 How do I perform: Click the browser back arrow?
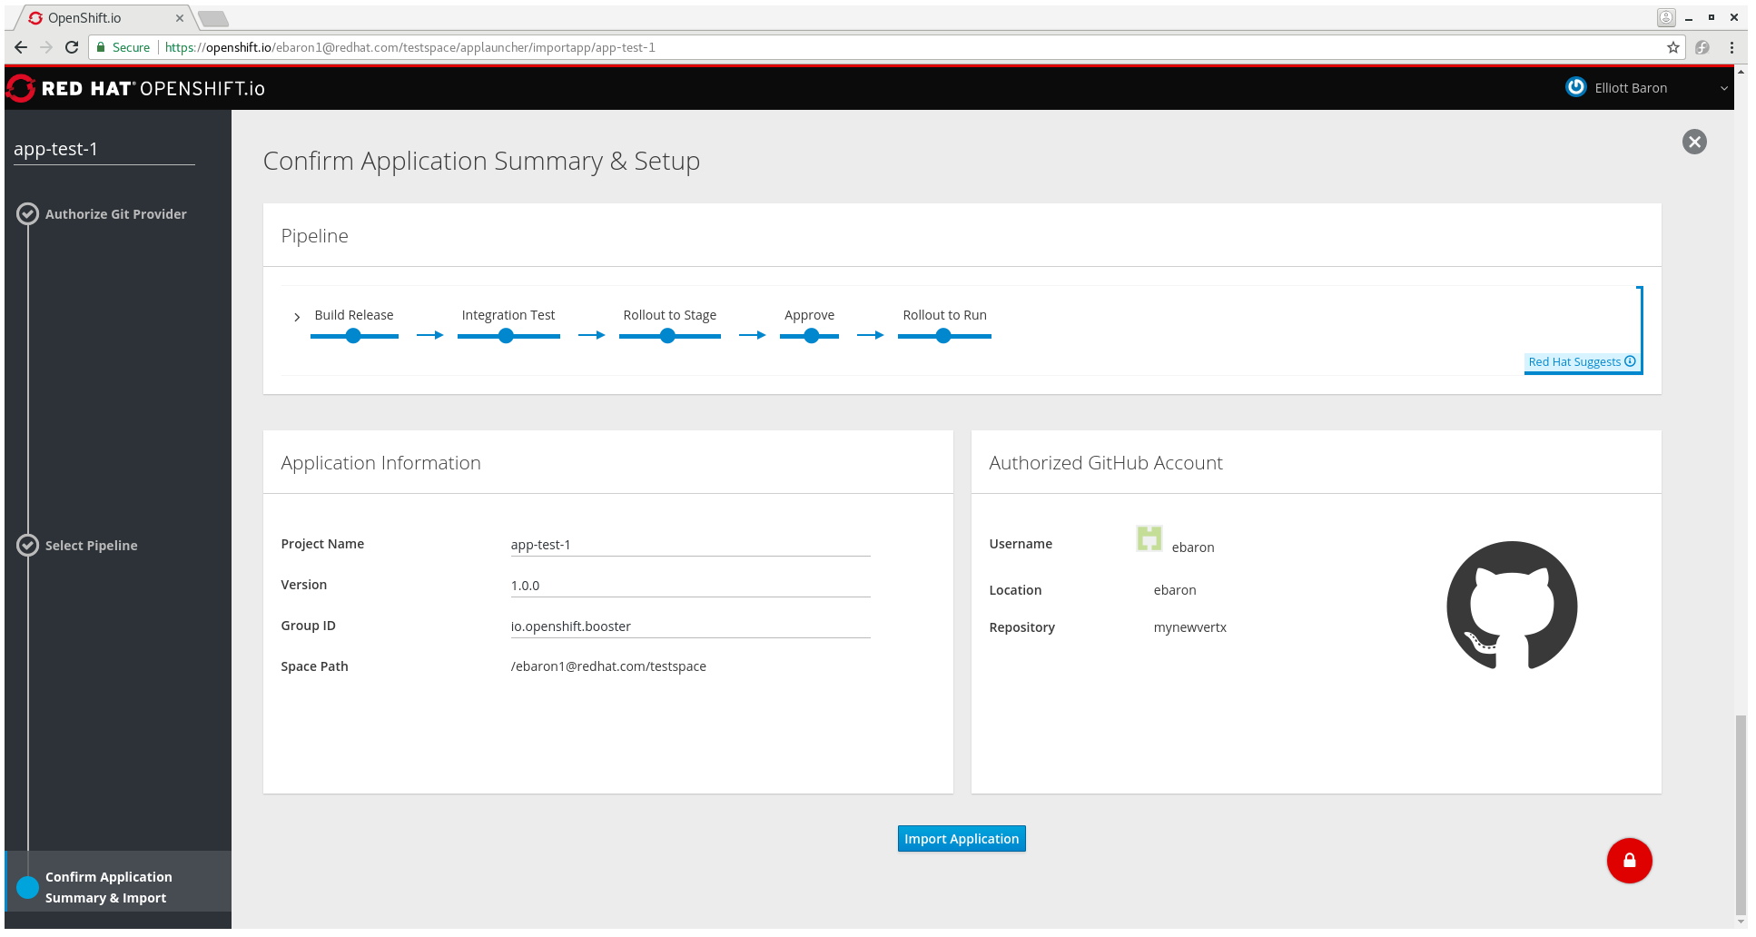tap(21, 47)
